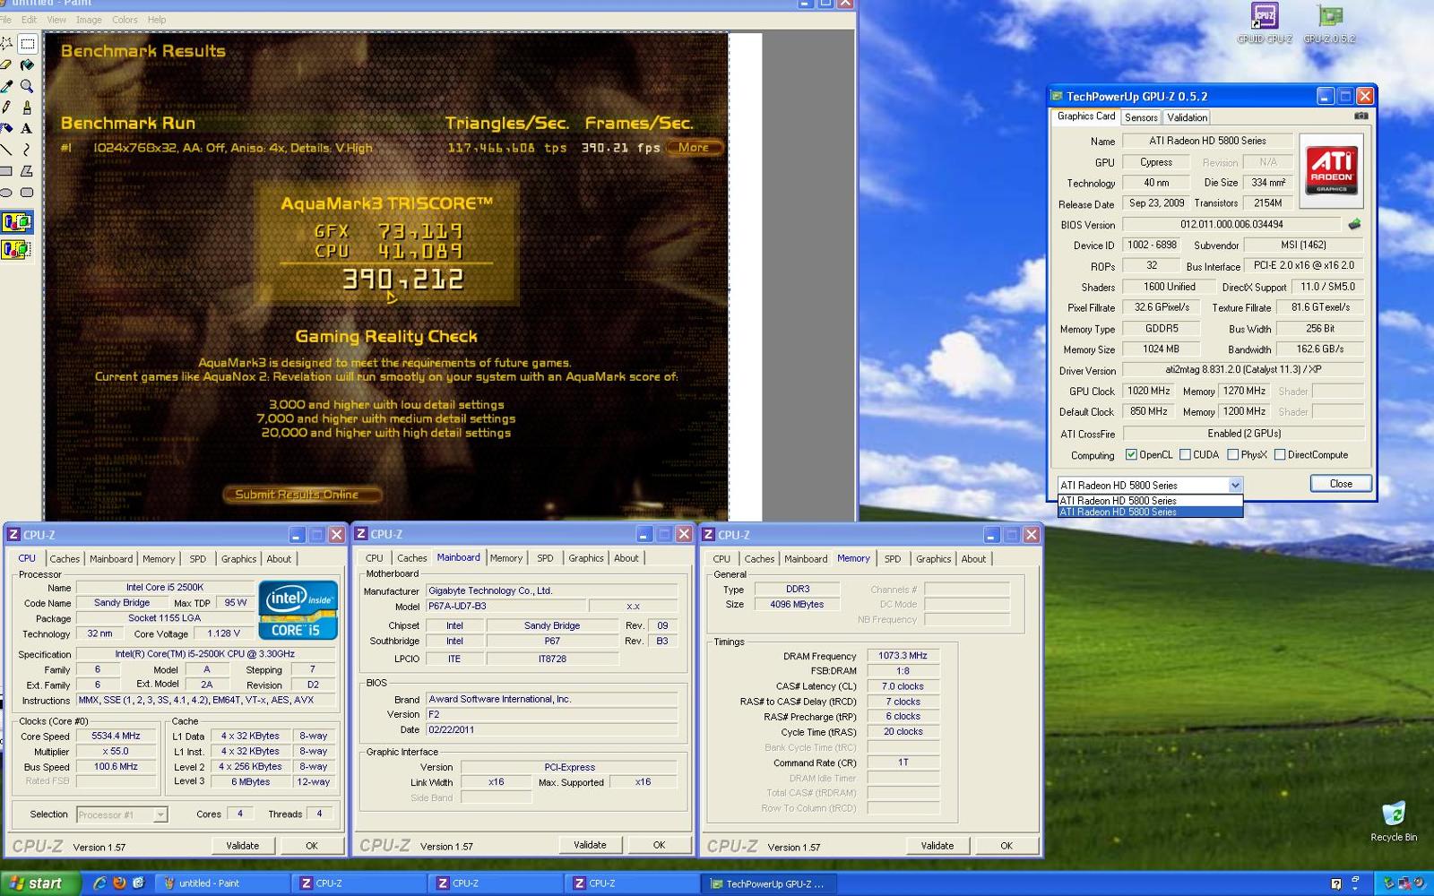Pick the Text tool in Paint
Screen dimensions: 1434x896
coord(28,128)
